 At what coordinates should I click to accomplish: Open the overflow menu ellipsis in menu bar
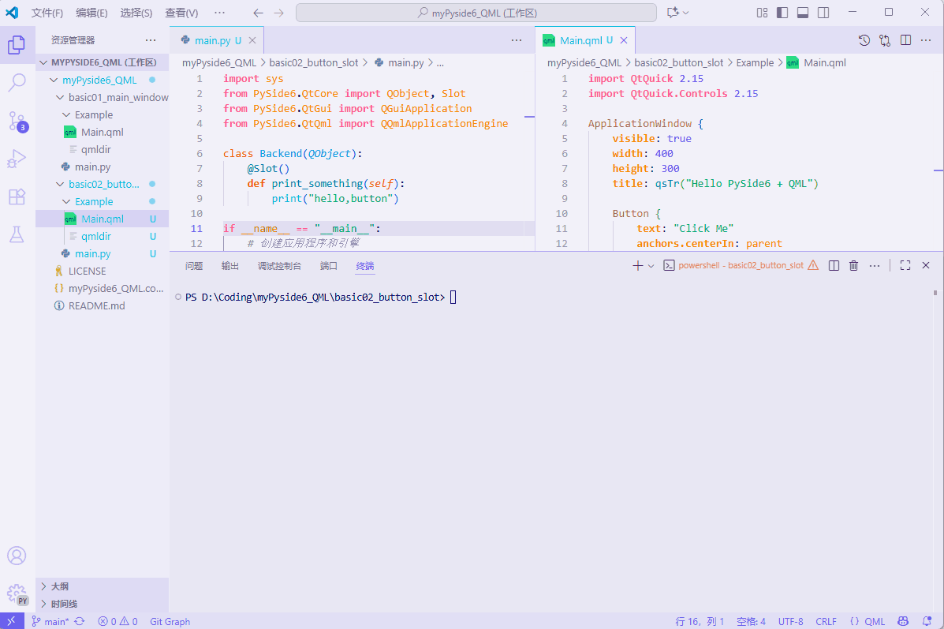coord(220,13)
